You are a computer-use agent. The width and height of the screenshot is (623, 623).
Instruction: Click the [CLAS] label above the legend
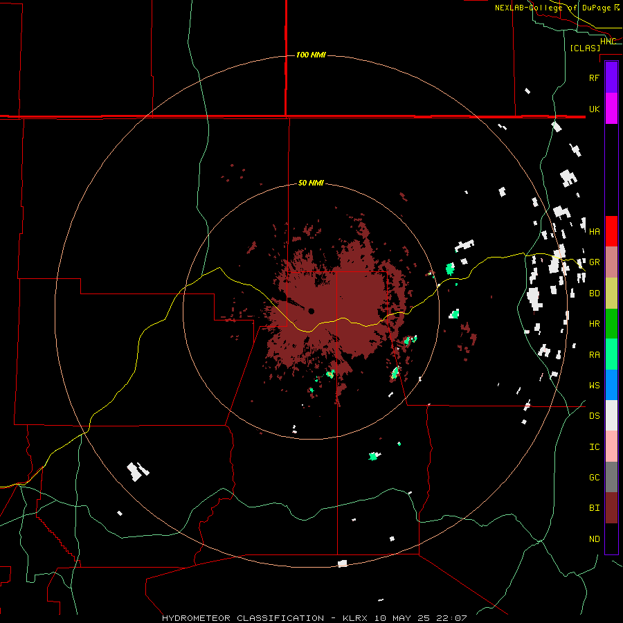click(x=585, y=48)
